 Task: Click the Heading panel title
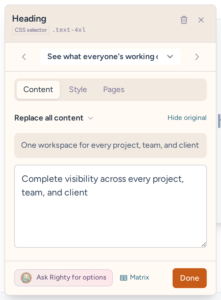click(29, 19)
